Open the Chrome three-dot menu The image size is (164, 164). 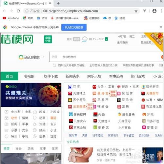click(x=161, y=11)
